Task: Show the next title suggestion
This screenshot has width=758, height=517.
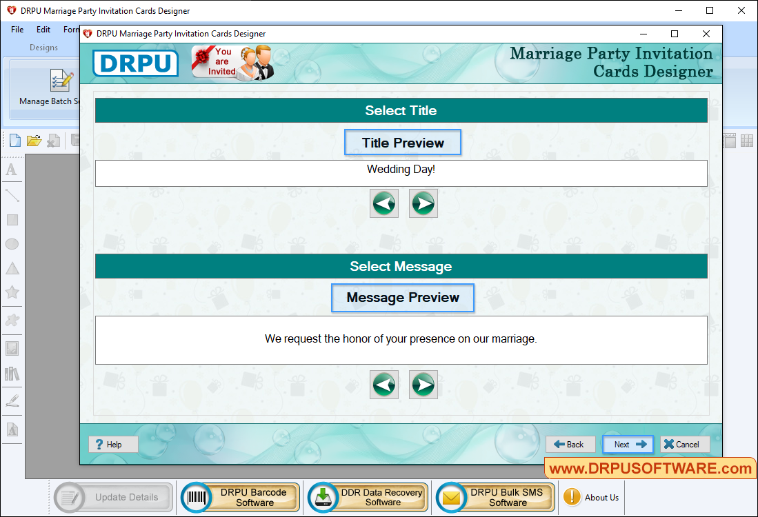Action: 423,203
